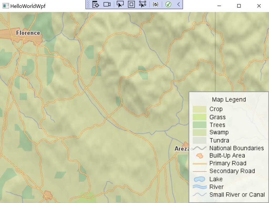Click the River symbol in legend

pos(199,187)
